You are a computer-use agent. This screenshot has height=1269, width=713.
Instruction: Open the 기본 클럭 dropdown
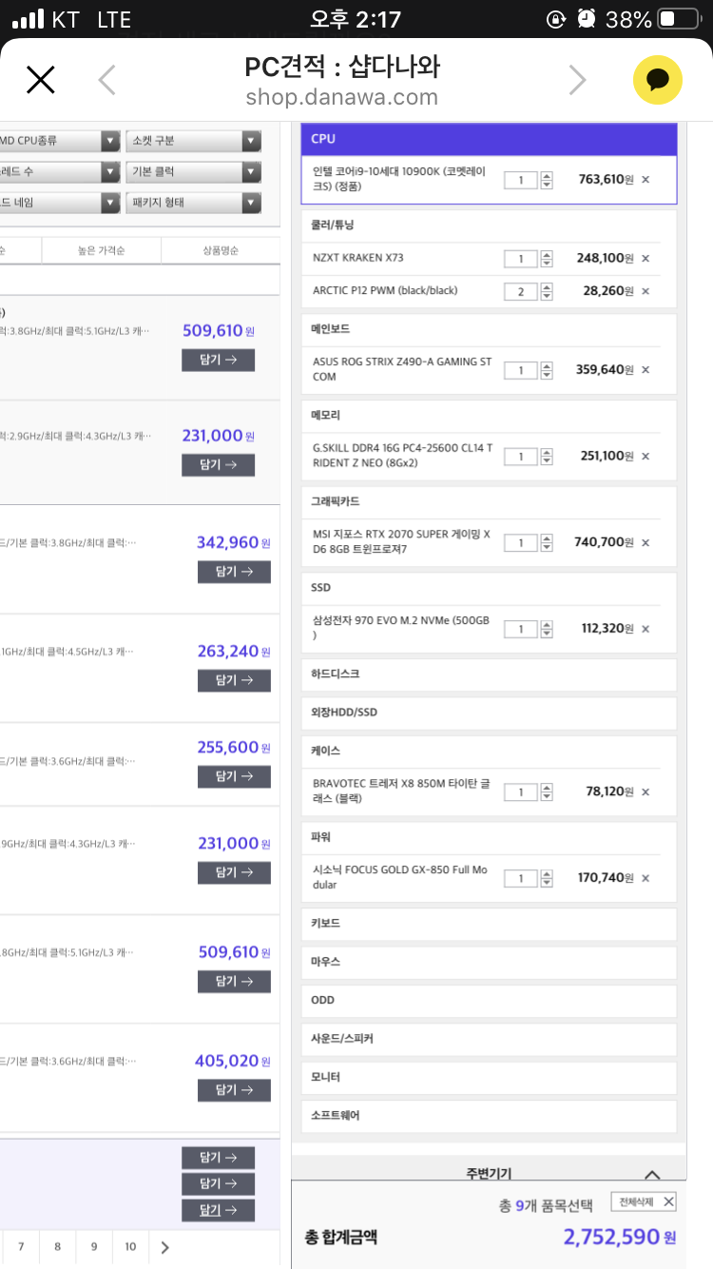(x=193, y=172)
